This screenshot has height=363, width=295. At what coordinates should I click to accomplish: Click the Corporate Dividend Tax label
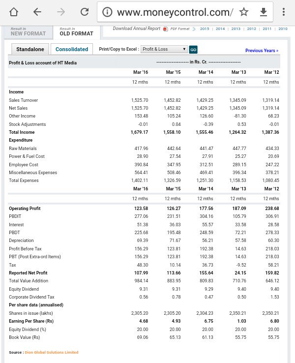point(31,297)
